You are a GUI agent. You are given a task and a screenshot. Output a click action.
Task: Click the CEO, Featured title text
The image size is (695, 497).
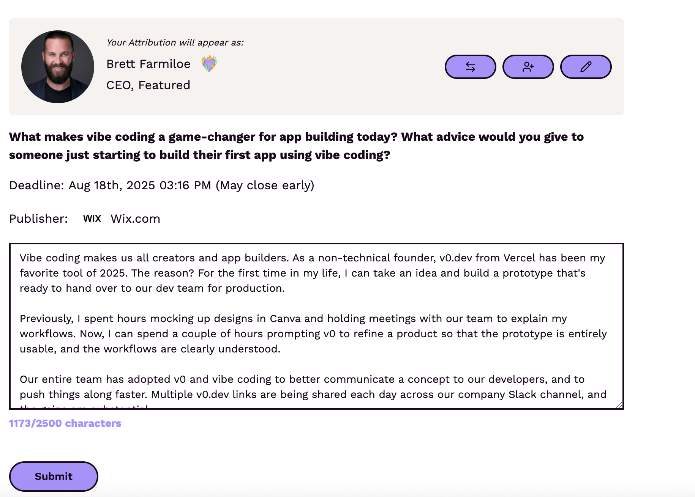(x=148, y=85)
